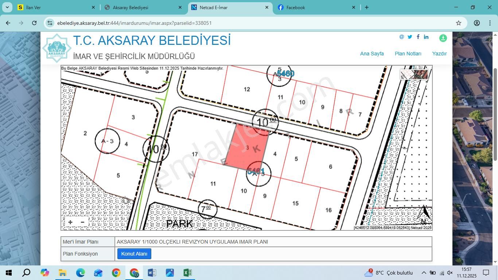Open the Twitter social link icon
Image resolution: width=498 pixels, height=280 pixels.
point(410,37)
